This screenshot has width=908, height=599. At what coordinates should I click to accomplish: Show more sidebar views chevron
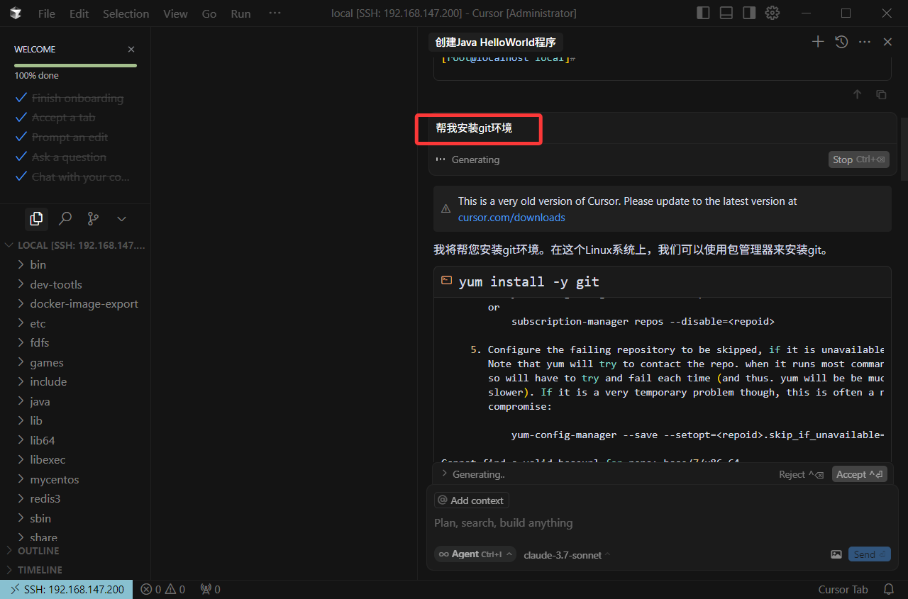point(121,218)
